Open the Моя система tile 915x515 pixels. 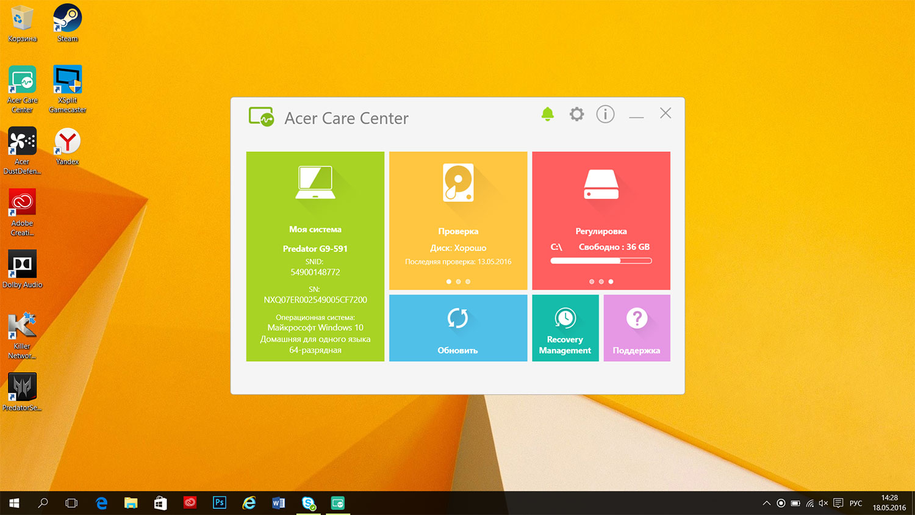point(315,256)
